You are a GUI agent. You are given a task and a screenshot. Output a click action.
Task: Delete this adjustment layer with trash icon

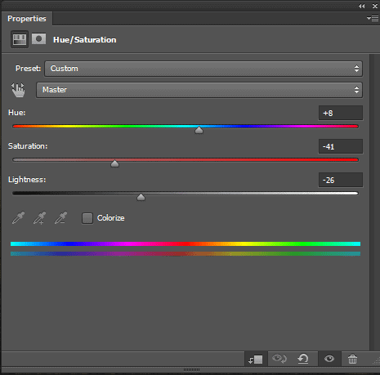(x=352, y=359)
